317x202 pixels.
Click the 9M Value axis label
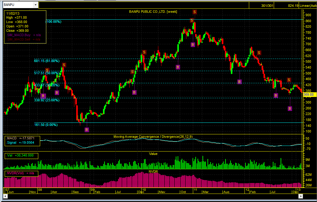click(x=308, y=160)
